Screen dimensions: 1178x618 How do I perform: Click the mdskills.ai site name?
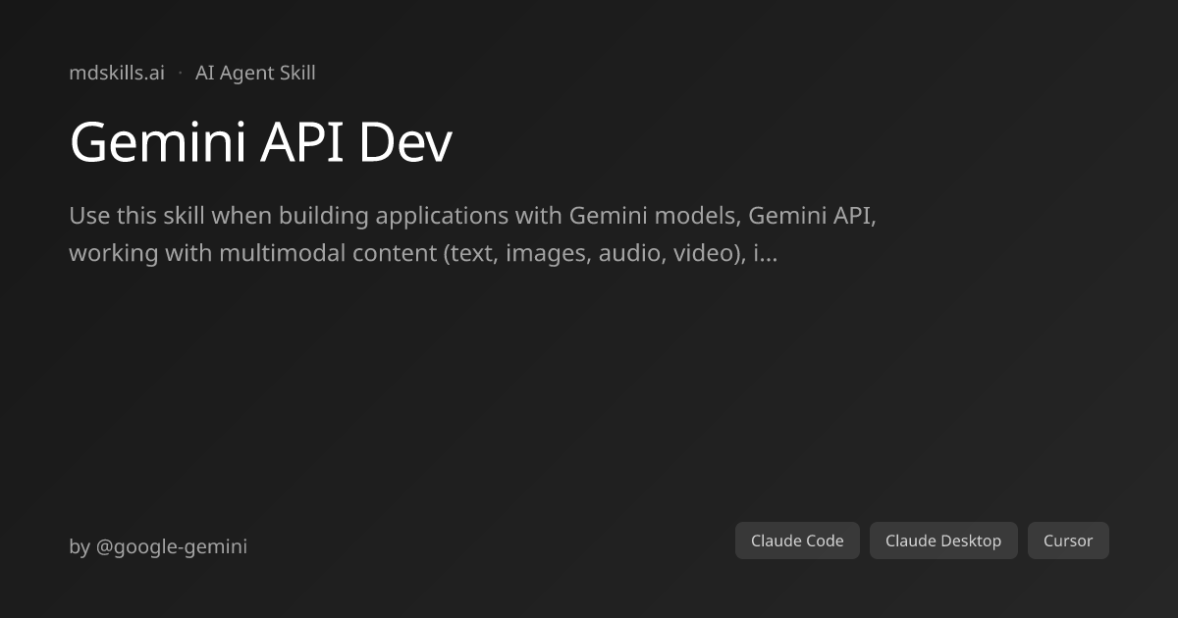tap(117, 73)
